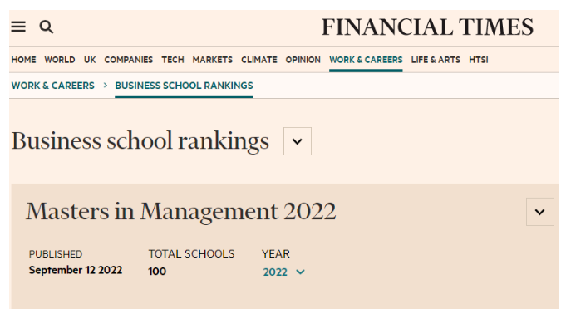This screenshot has width=566, height=314.
Task: Click the Masters in Management 2022 heading
Action: click(181, 211)
